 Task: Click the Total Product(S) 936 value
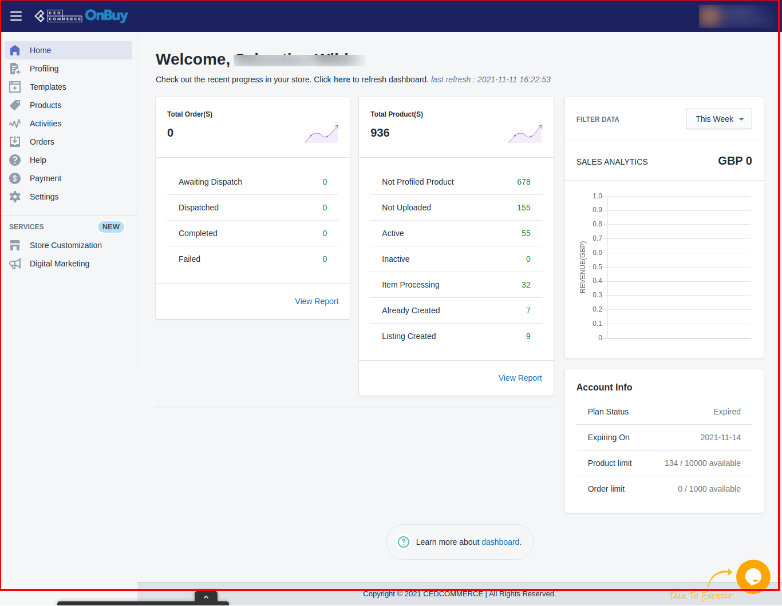pyautogui.click(x=380, y=133)
